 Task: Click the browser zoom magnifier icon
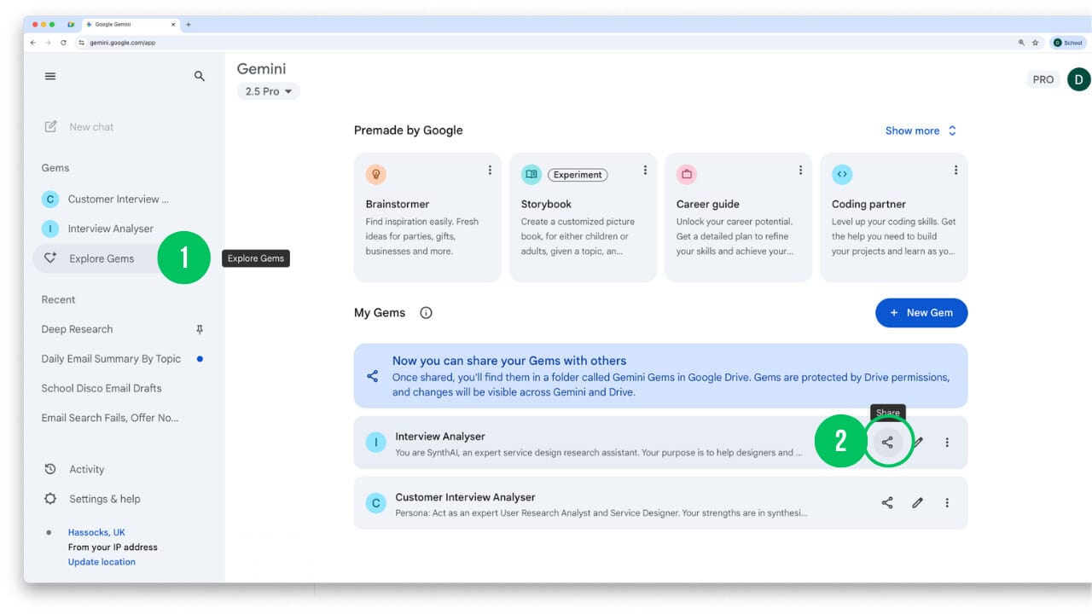pos(1021,43)
